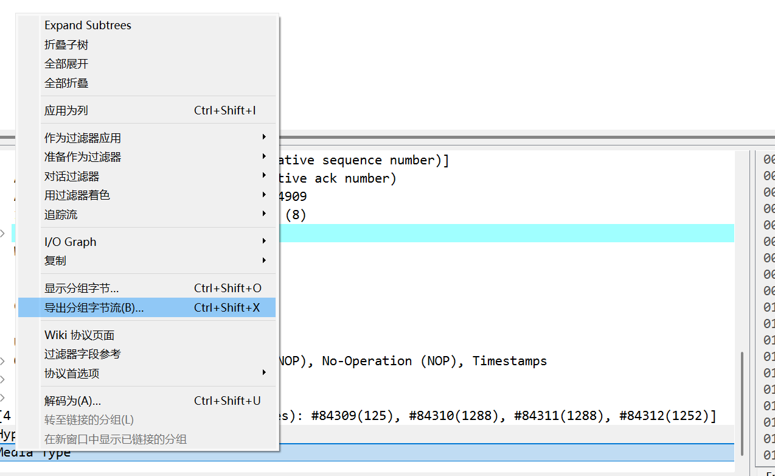Expand the I/O Graph submenu
Image resolution: width=775 pixels, height=476 pixels.
[70, 242]
